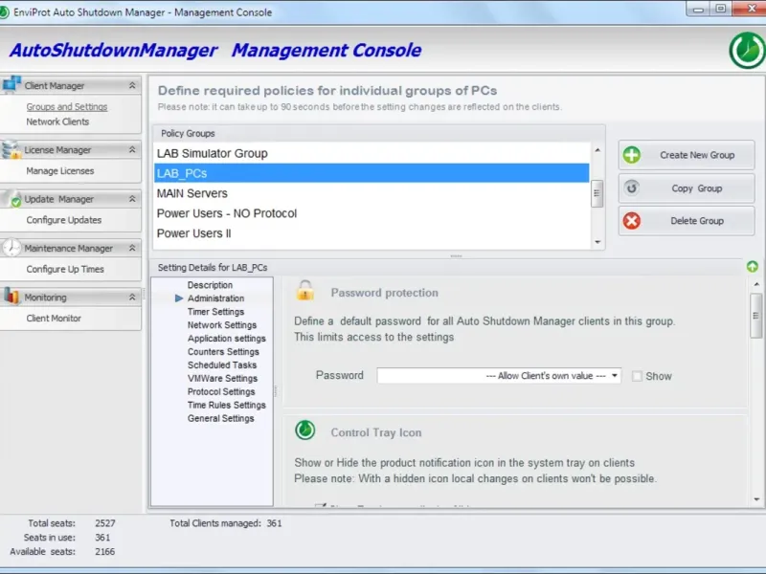Image resolution: width=766 pixels, height=574 pixels.
Task: Click the License Manager database icon
Action: 11,149
